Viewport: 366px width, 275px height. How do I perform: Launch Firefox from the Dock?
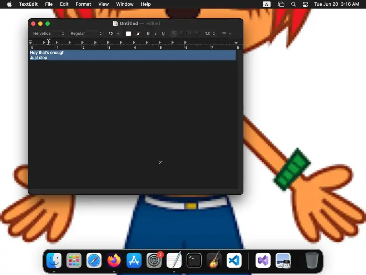[x=114, y=260]
